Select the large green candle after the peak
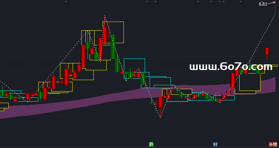 coord(113,47)
